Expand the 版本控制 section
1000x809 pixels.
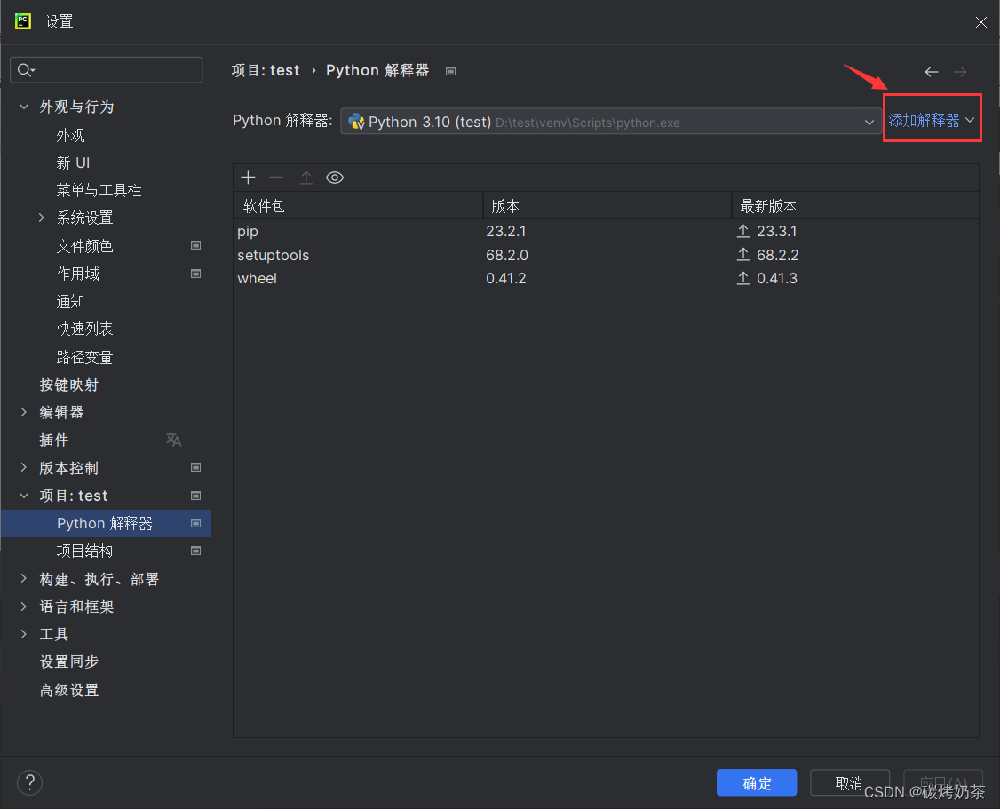pyautogui.click(x=24, y=467)
